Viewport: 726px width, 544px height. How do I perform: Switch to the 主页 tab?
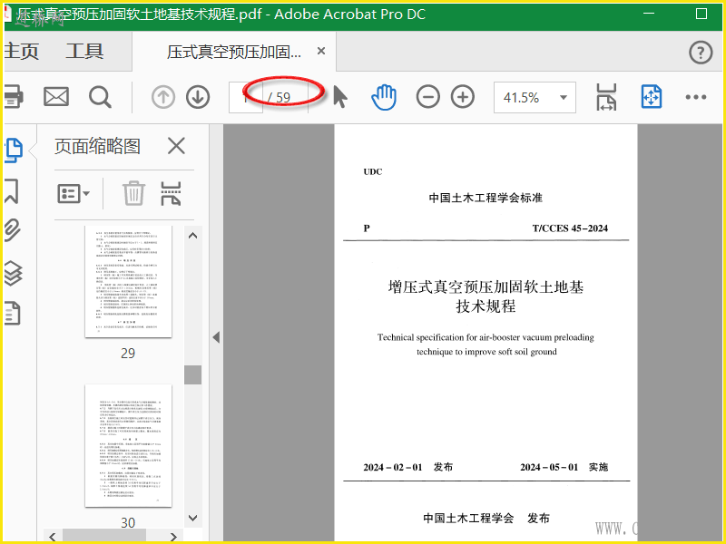pyautogui.click(x=21, y=51)
